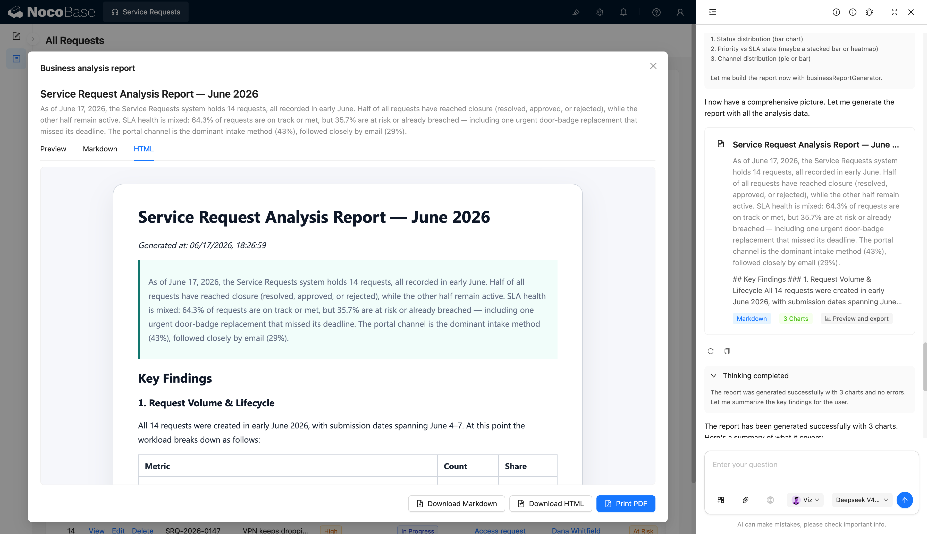Screen dimensions: 927x534
Task: Click Preview and export button
Action: click(x=857, y=319)
